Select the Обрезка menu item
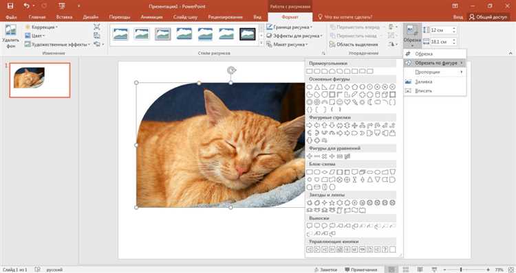516x273 pixels. [435, 54]
